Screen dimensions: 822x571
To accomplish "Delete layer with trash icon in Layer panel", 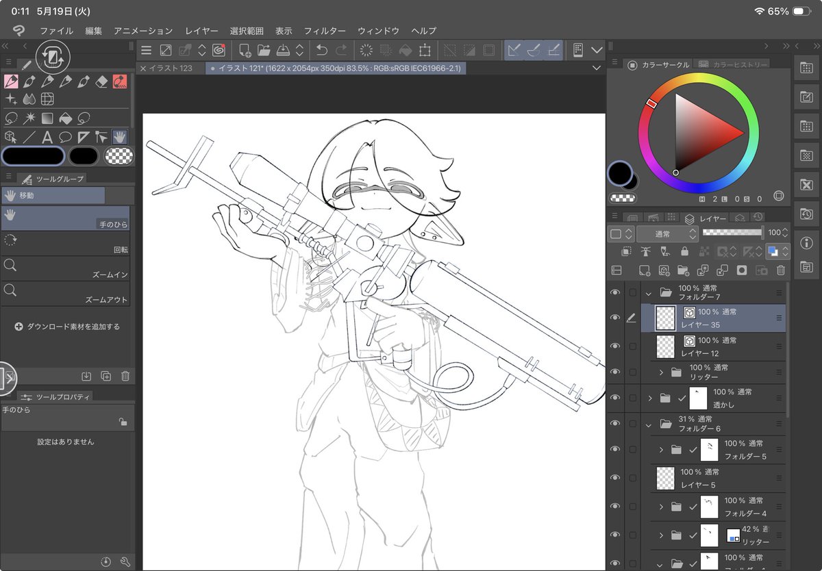I will (780, 270).
